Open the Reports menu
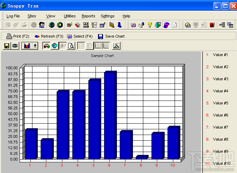This screenshot has height=173, width=237. pos(88,16)
